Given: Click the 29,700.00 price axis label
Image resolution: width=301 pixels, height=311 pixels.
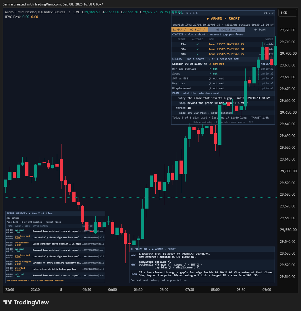Looking at the screenshot, I should point(288,54).
